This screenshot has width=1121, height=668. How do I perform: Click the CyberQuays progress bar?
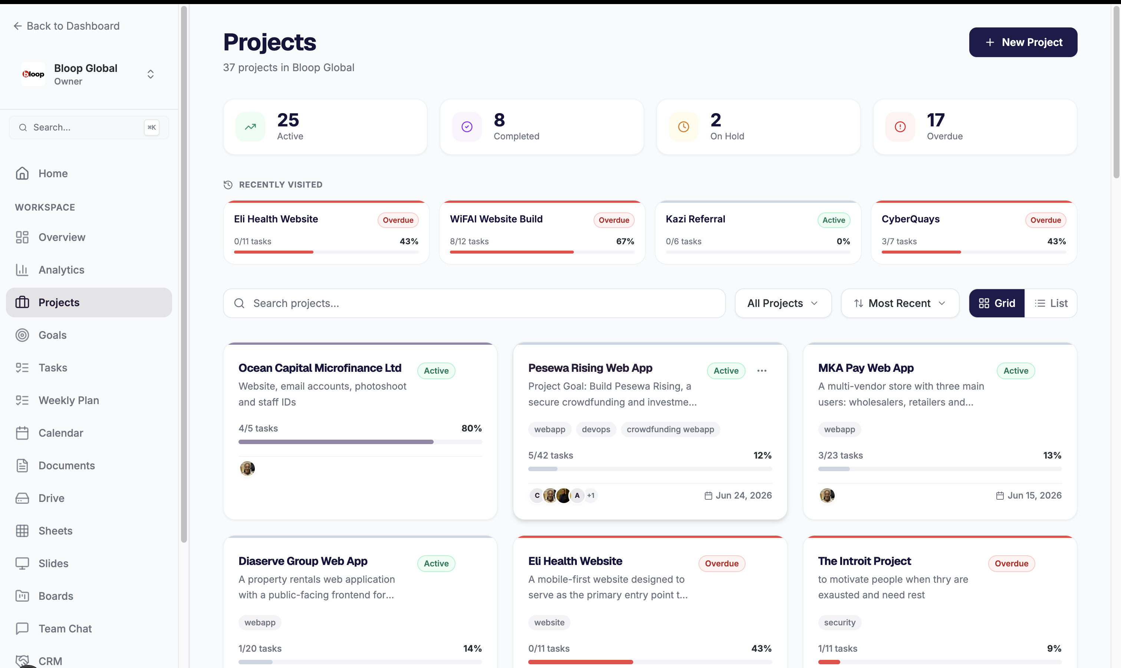pos(974,252)
